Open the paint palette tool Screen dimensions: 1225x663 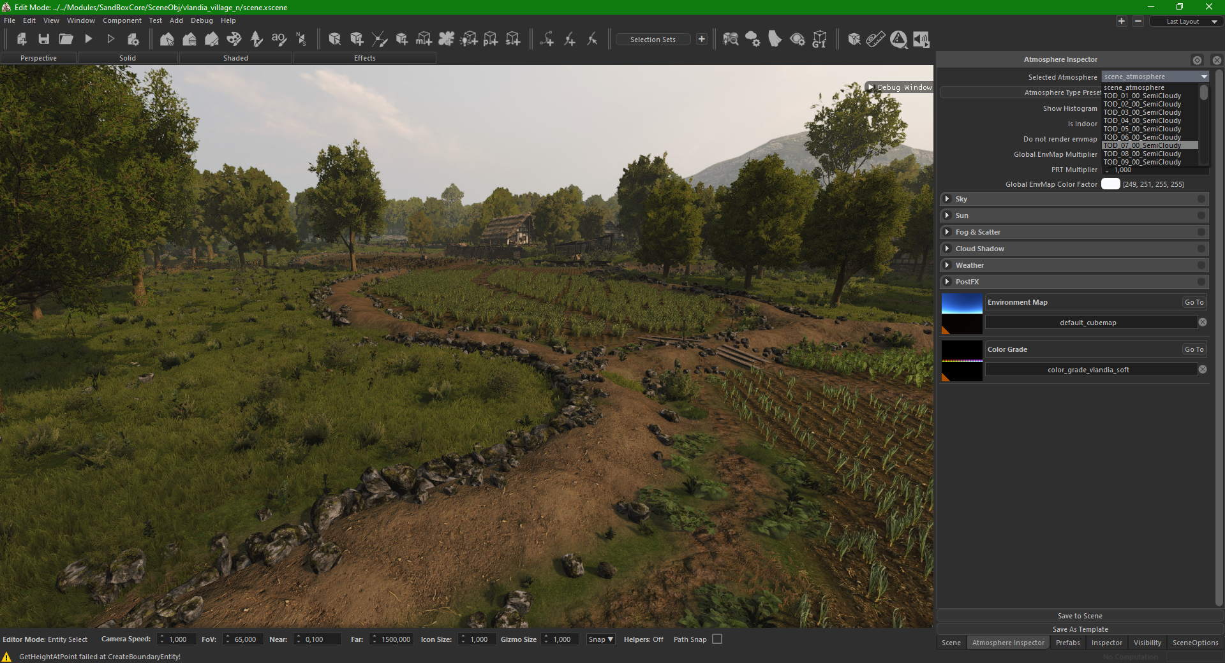coord(234,40)
